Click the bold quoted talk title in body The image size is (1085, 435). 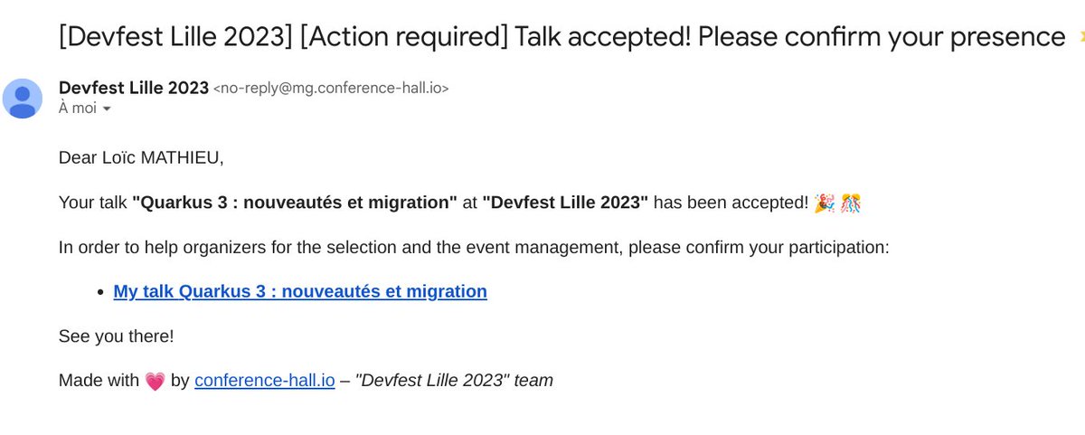pyautogui.click(x=295, y=203)
